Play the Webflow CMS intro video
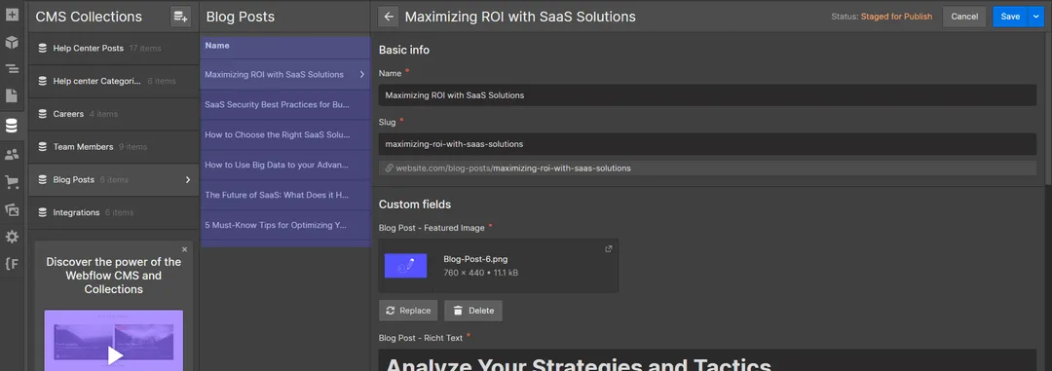This screenshot has height=371, width=1052. 115,354
